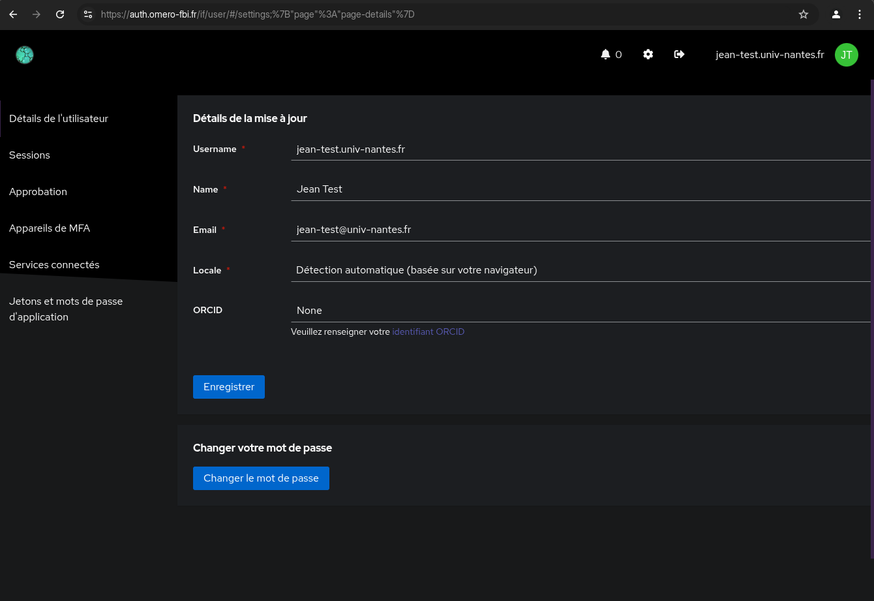Viewport: 874px width, 601px height.
Task: Open the Sessions sidebar item
Action: tap(89, 155)
